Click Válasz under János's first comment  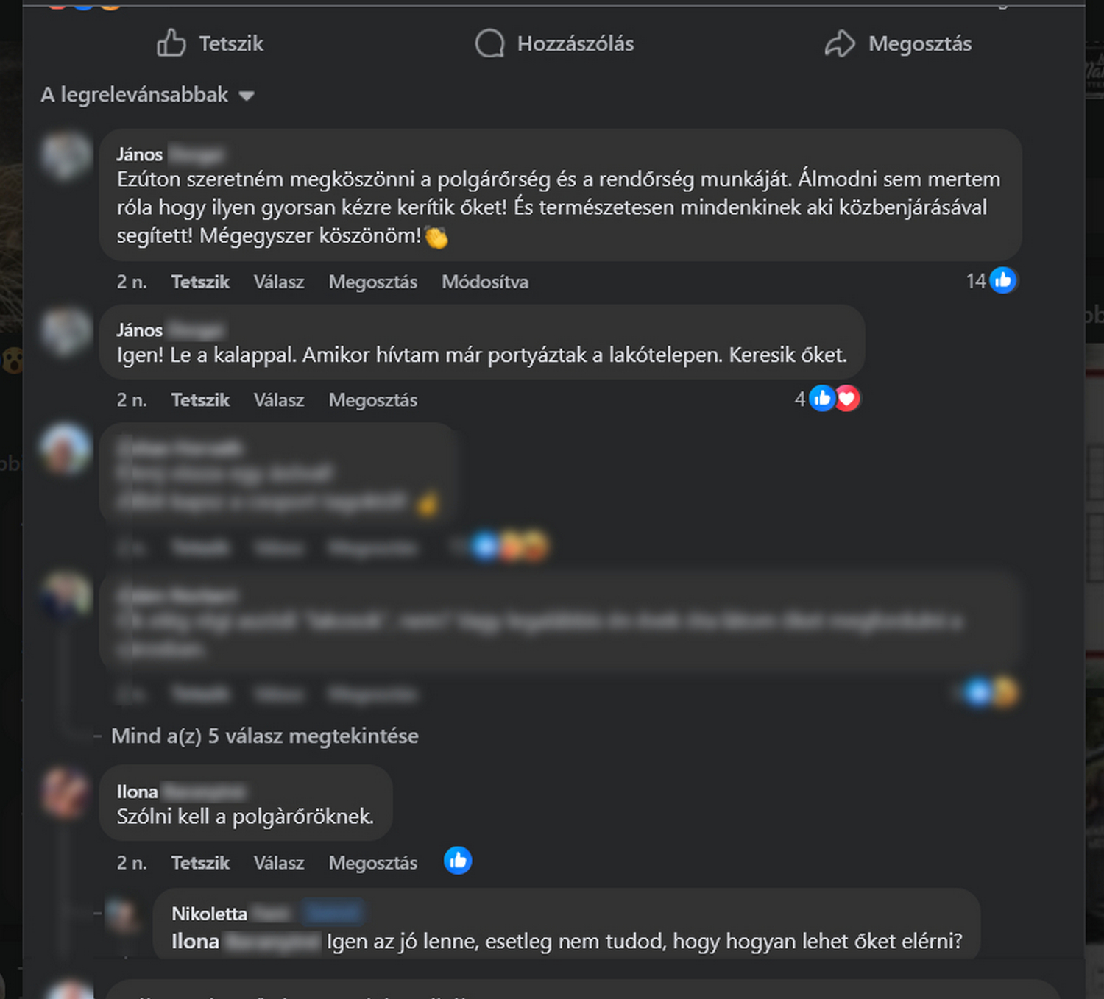[x=279, y=282]
